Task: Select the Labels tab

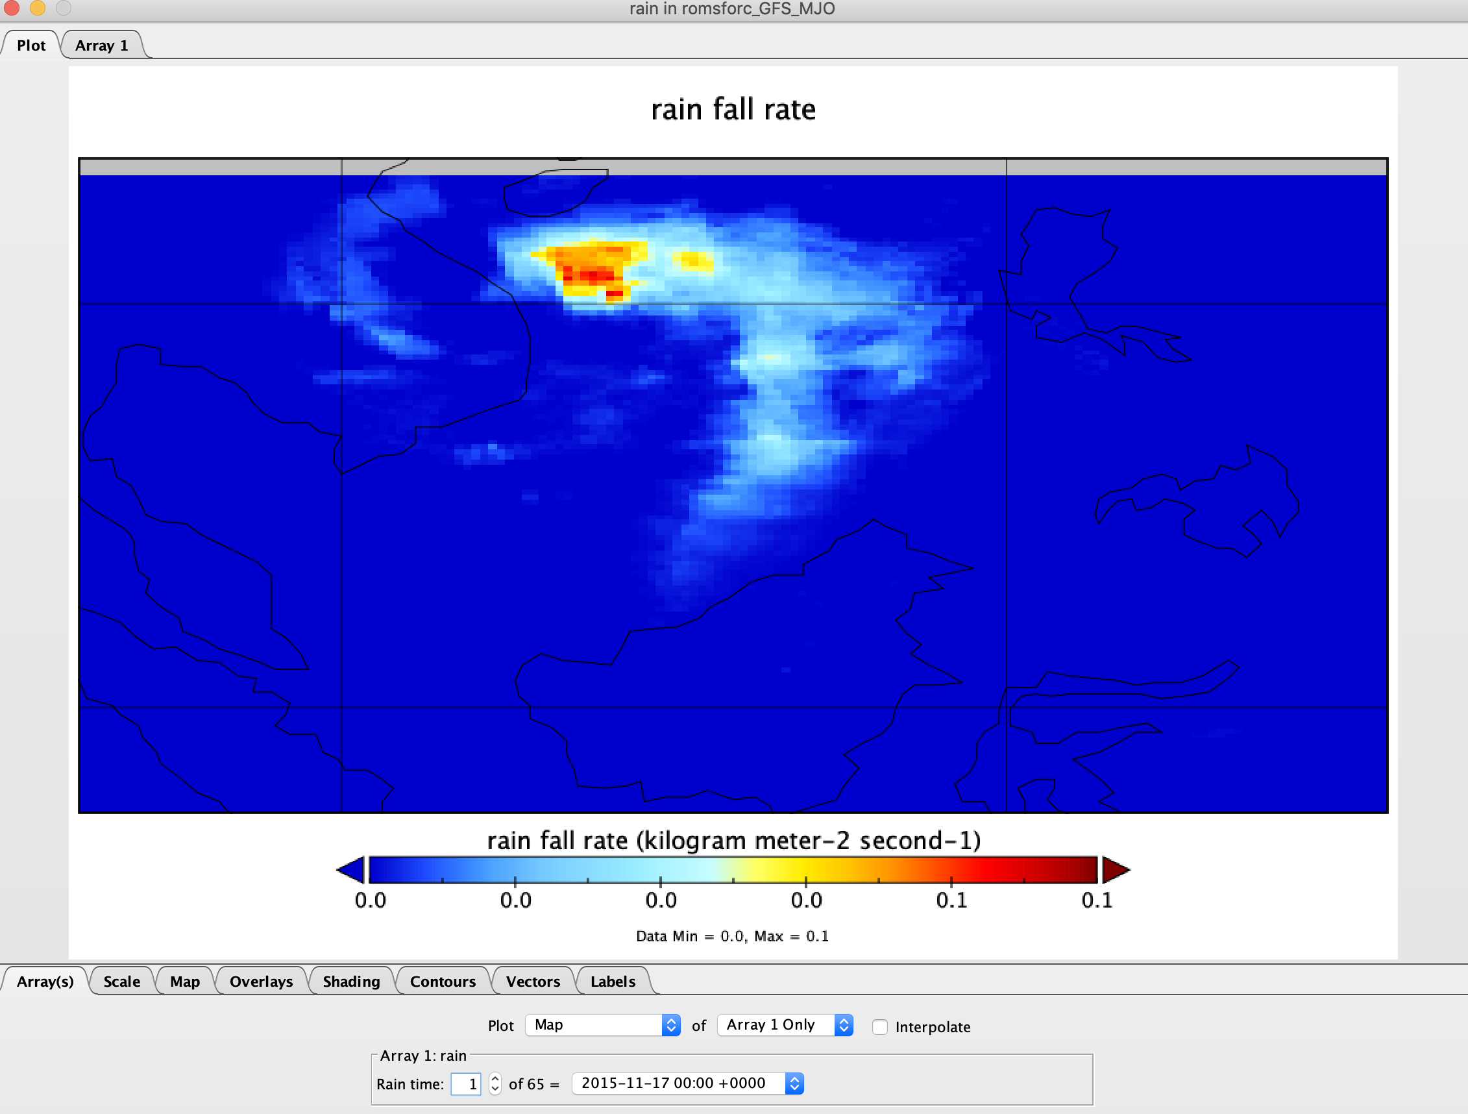Action: click(x=613, y=981)
